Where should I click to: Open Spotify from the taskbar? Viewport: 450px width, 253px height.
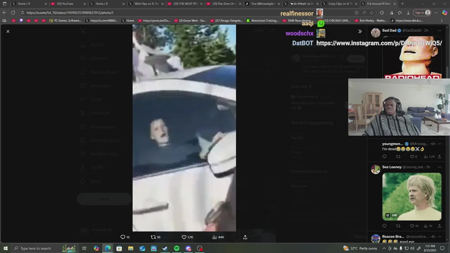(x=177, y=248)
